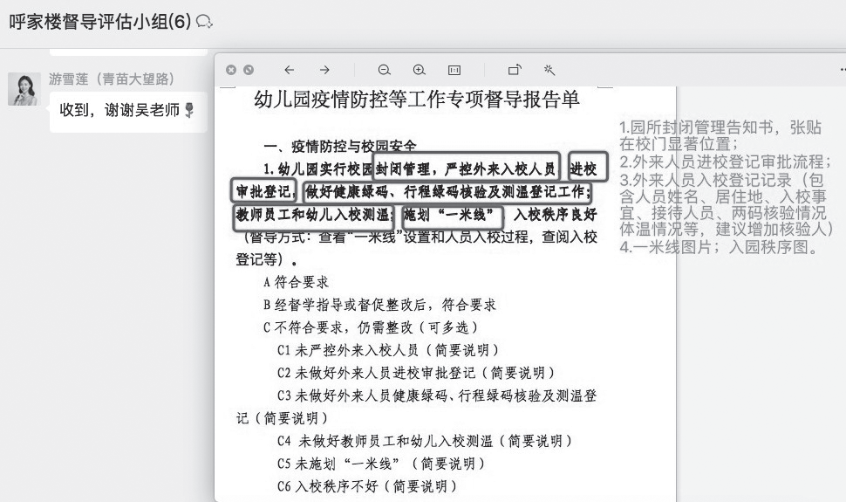Show actual size with 1:1 icon
The image size is (846, 502).
pos(454,70)
